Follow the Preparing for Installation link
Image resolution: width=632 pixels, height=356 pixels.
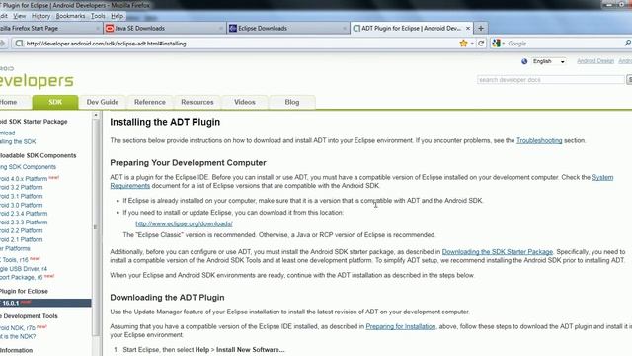tap(401, 326)
